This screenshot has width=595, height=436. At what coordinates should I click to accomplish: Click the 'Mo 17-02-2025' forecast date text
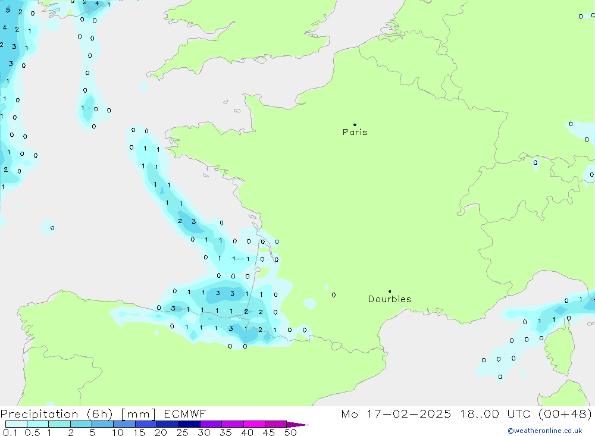(396, 414)
